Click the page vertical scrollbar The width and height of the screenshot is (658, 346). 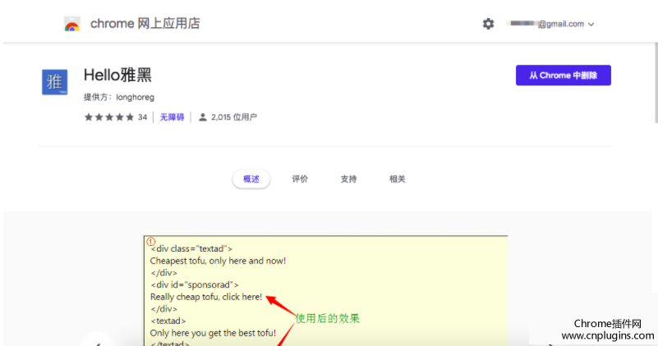(x=656, y=83)
